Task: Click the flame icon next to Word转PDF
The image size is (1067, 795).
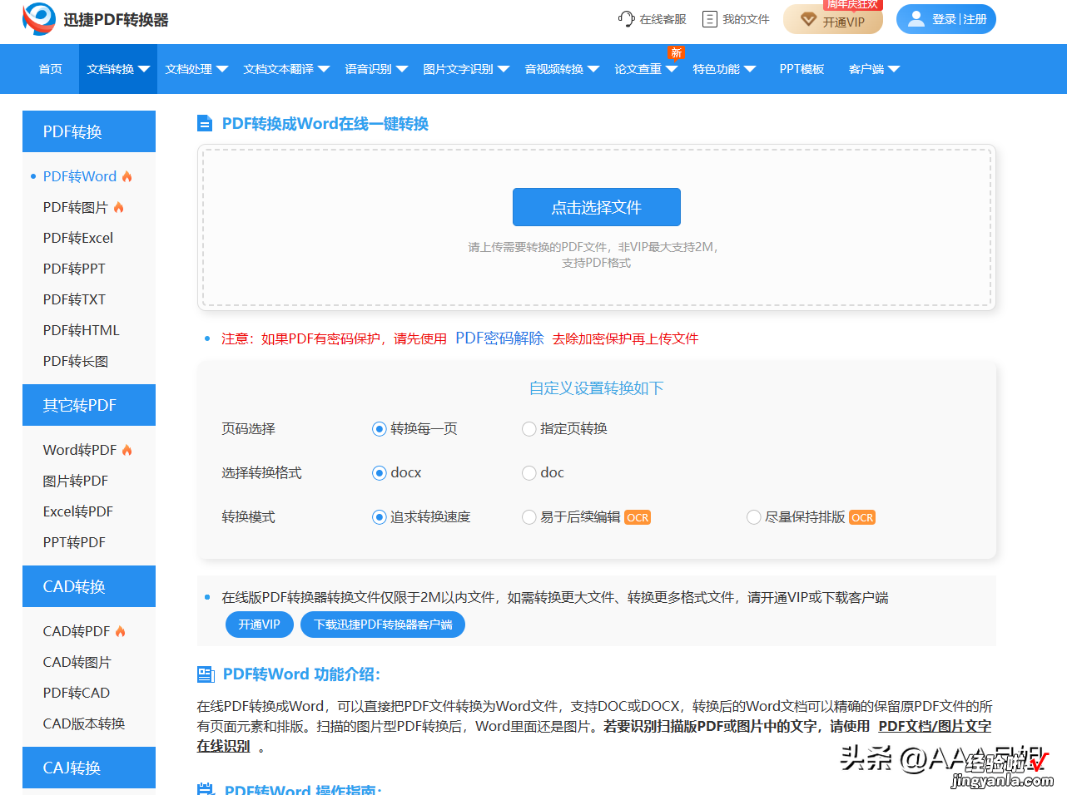Action: 127,450
